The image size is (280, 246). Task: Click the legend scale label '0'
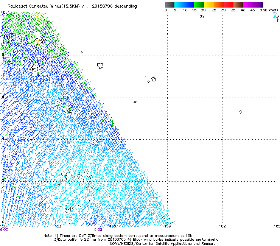166,10
